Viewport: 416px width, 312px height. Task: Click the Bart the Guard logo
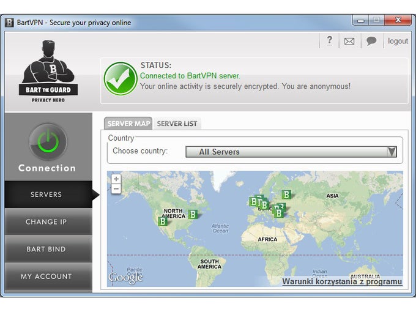point(48,71)
